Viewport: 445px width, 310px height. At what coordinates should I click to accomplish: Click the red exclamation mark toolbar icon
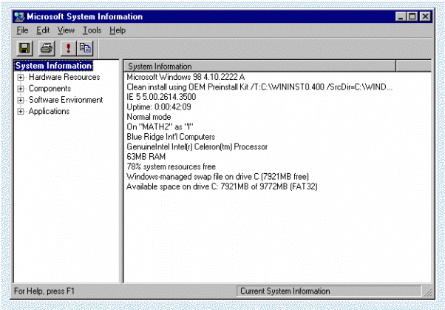(68, 48)
